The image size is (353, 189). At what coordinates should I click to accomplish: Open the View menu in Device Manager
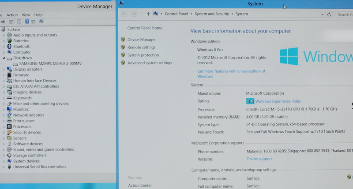(26, 15)
